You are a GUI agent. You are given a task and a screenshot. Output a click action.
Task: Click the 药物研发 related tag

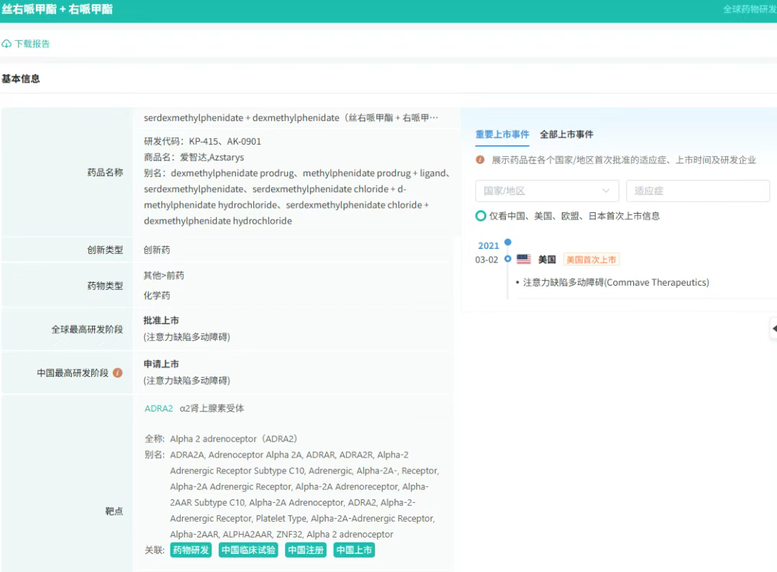[191, 550]
